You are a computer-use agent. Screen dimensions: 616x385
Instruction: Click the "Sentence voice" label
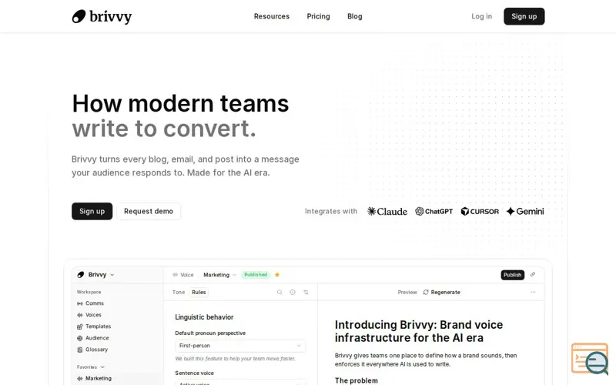[x=195, y=373]
